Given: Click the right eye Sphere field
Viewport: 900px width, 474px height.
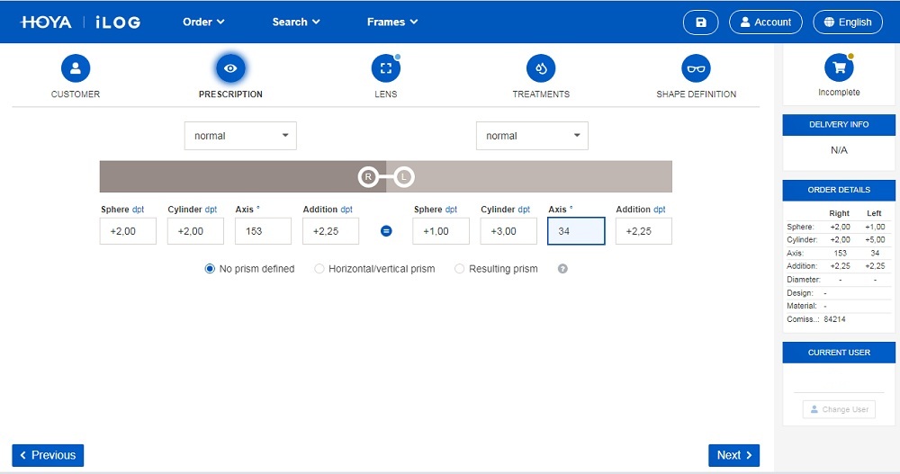Looking at the screenshot, I should click(128, 231).
